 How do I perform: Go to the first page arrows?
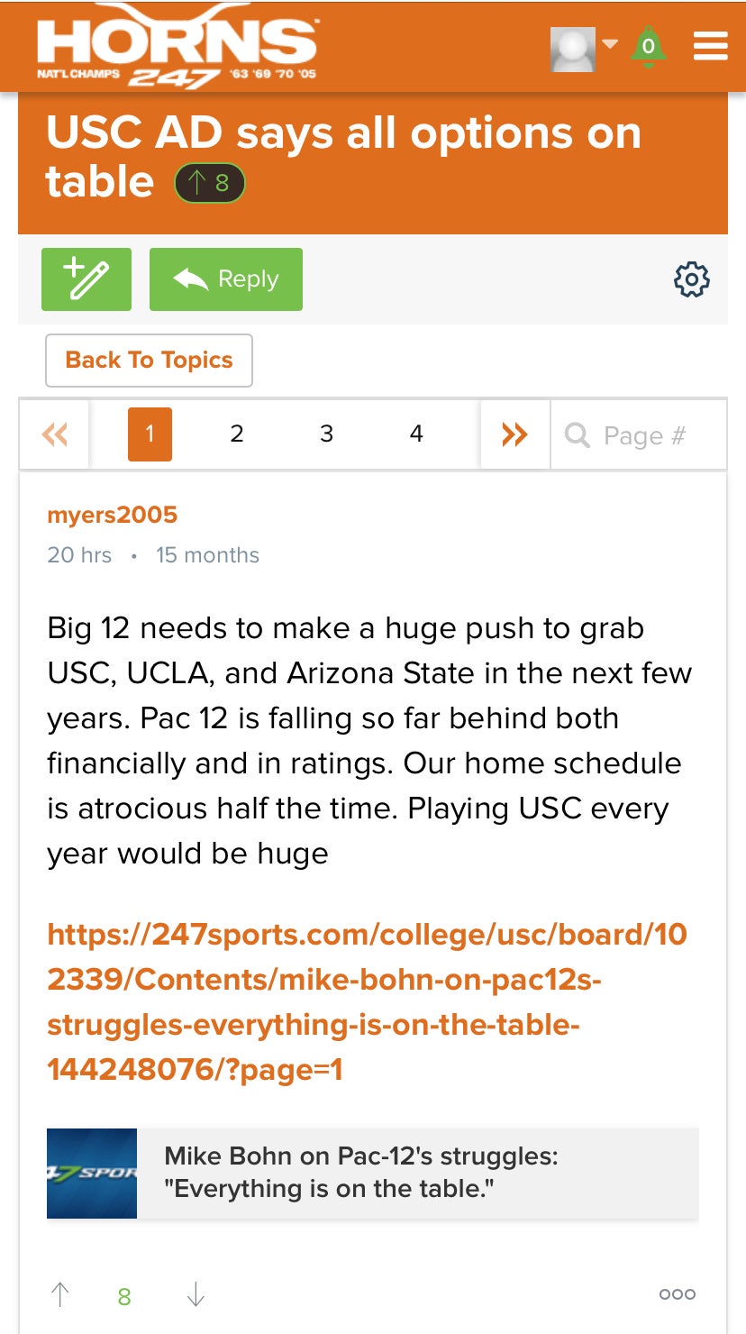coord(55,435)
